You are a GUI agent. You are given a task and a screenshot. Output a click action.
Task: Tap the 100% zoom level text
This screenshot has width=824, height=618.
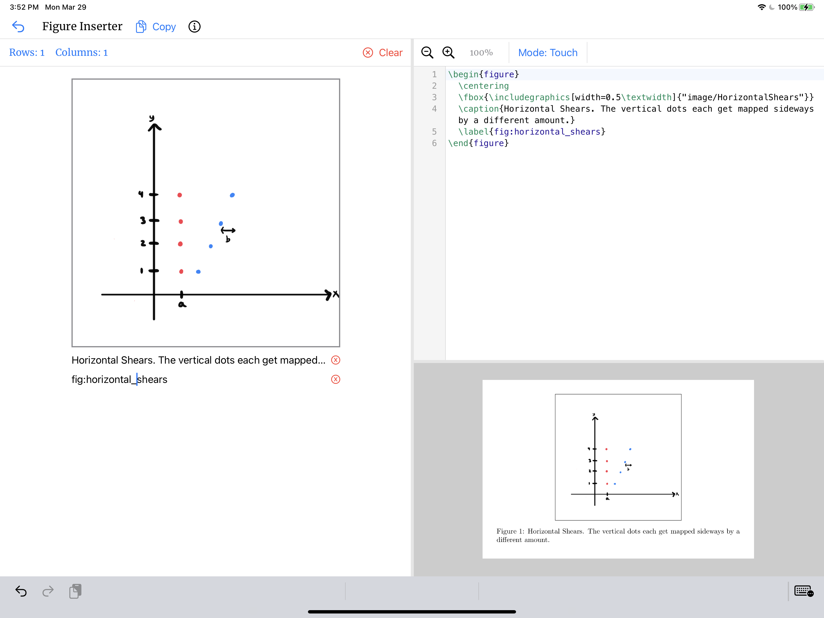coord(481,53)
